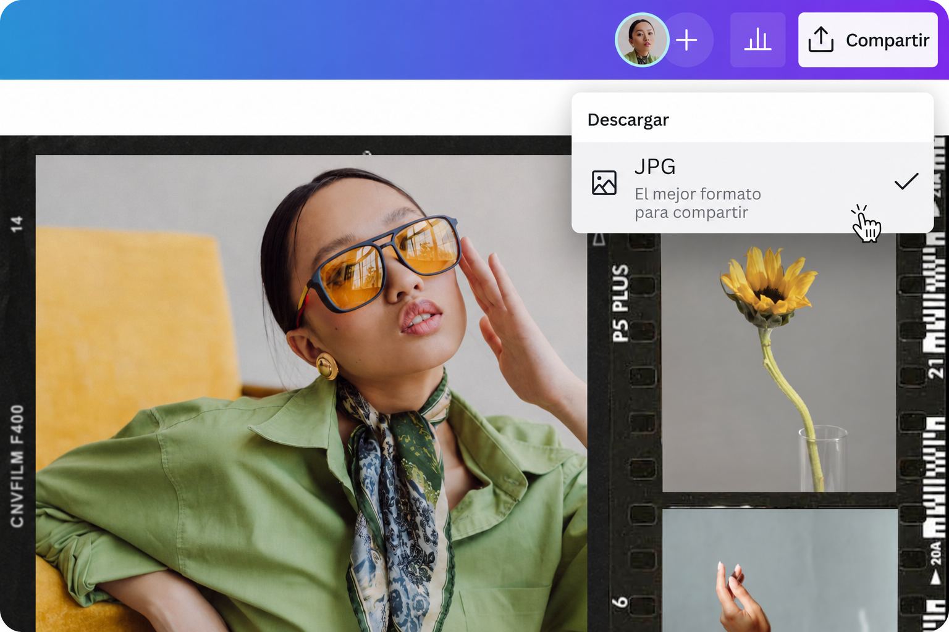Select the woman with sunglasses photo
The height and width of the screenshot is (632, 949).
pyautogui.click(x=311, y=393)
